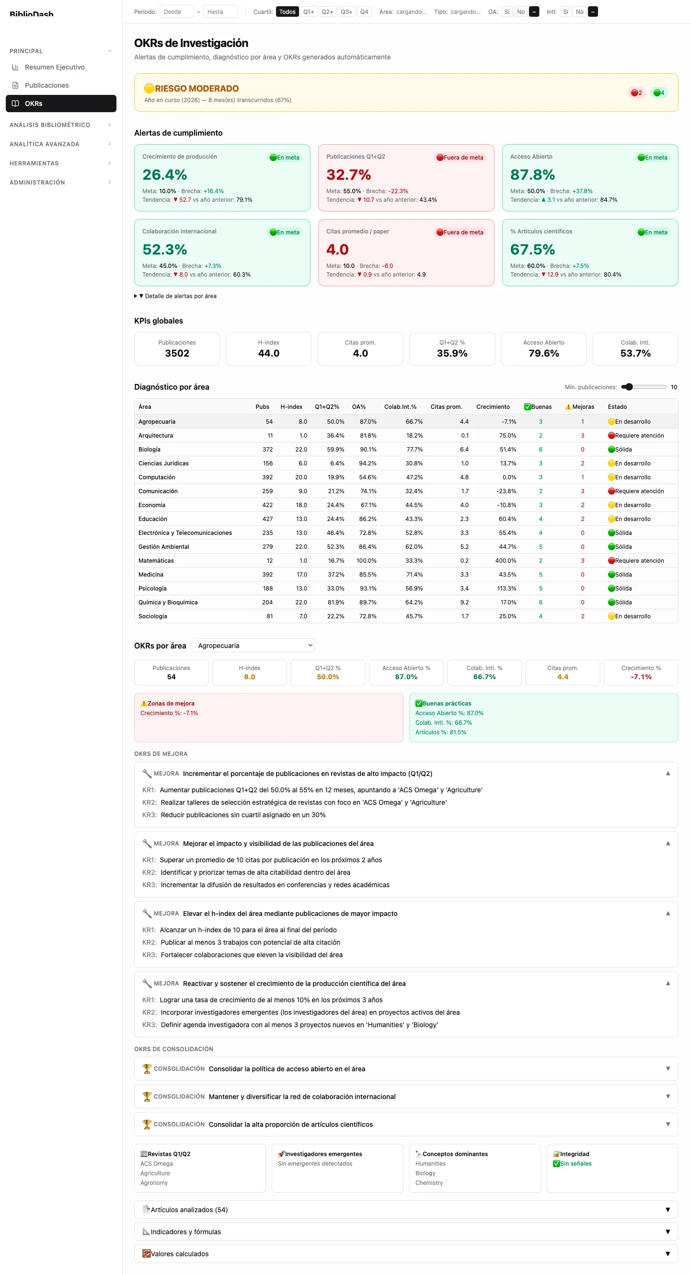Expand the Valores calculados section
The width and height of the screenshot is (690, 1274).
[x=406, y=1254]
